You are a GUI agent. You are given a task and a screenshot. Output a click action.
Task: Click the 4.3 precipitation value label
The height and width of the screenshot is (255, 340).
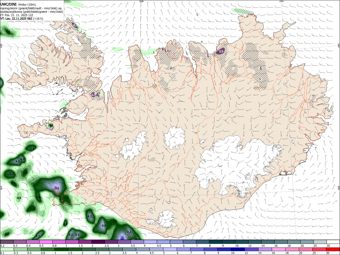[90, 216]
